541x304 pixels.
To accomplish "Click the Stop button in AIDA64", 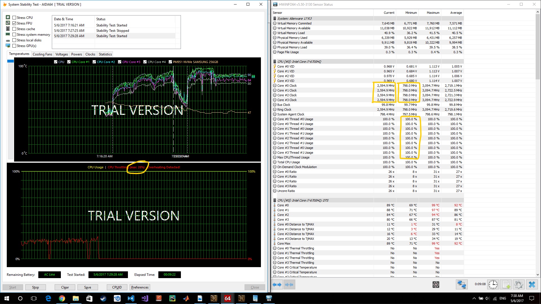I will pyautogui.click(x=36, y=287).
